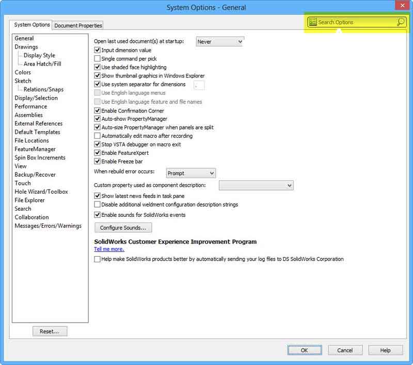Select Display Style under Drawings

40,55
